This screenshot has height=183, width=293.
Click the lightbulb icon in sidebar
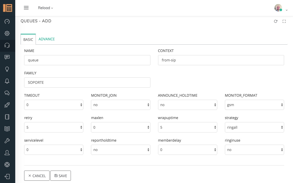coord(7,69)
